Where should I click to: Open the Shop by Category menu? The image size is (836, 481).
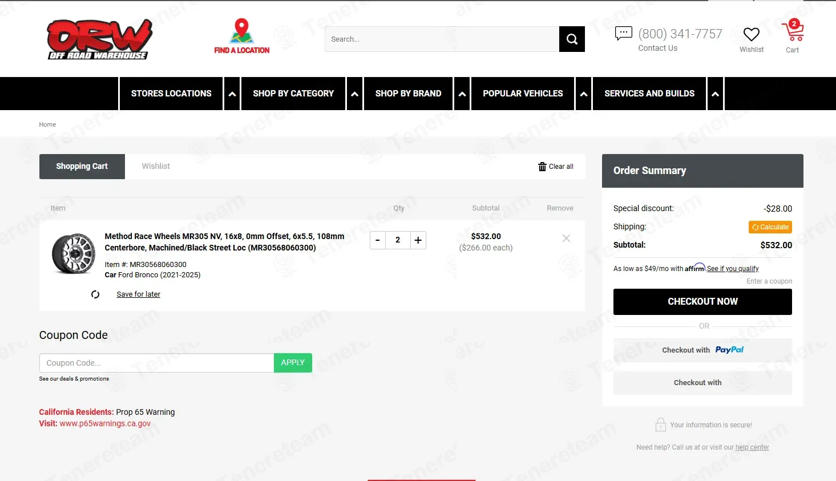(293, 94)
